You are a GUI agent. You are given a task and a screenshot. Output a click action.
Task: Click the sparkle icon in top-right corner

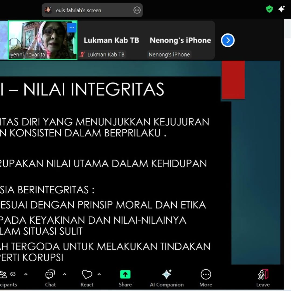(282, 9)
